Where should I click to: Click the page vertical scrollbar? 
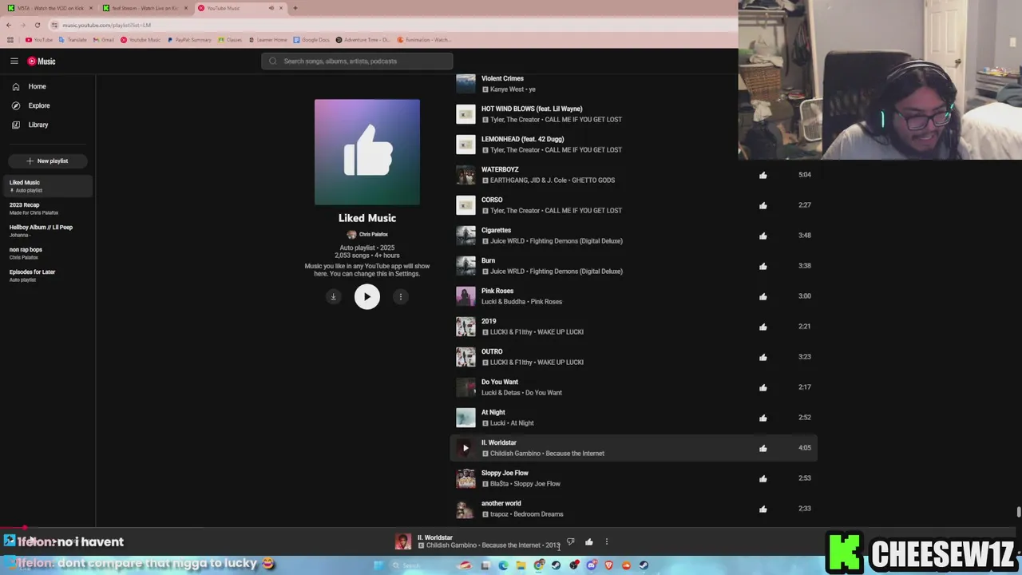pos(1018,512)
